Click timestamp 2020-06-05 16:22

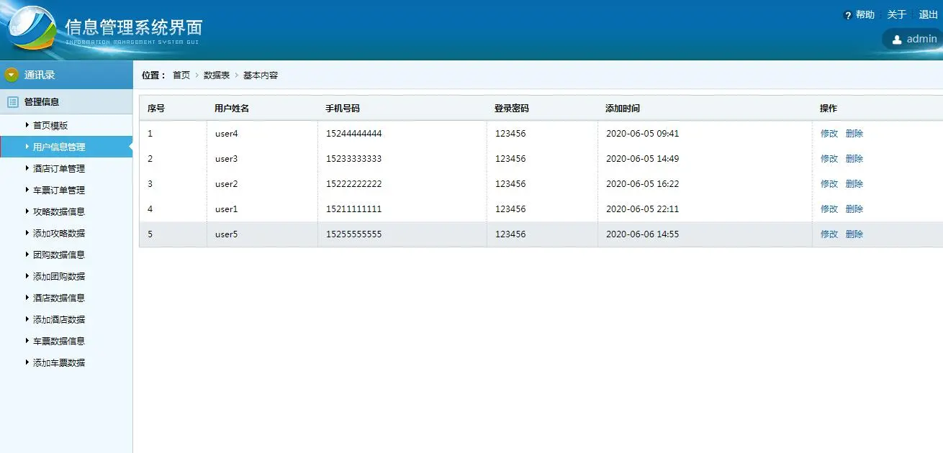pos(642,183)
